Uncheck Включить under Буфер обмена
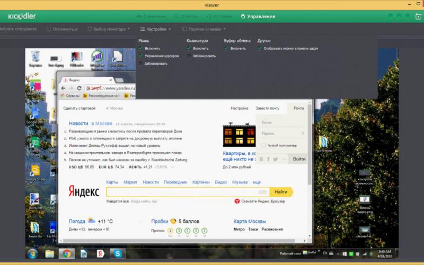 click(227, 48)
